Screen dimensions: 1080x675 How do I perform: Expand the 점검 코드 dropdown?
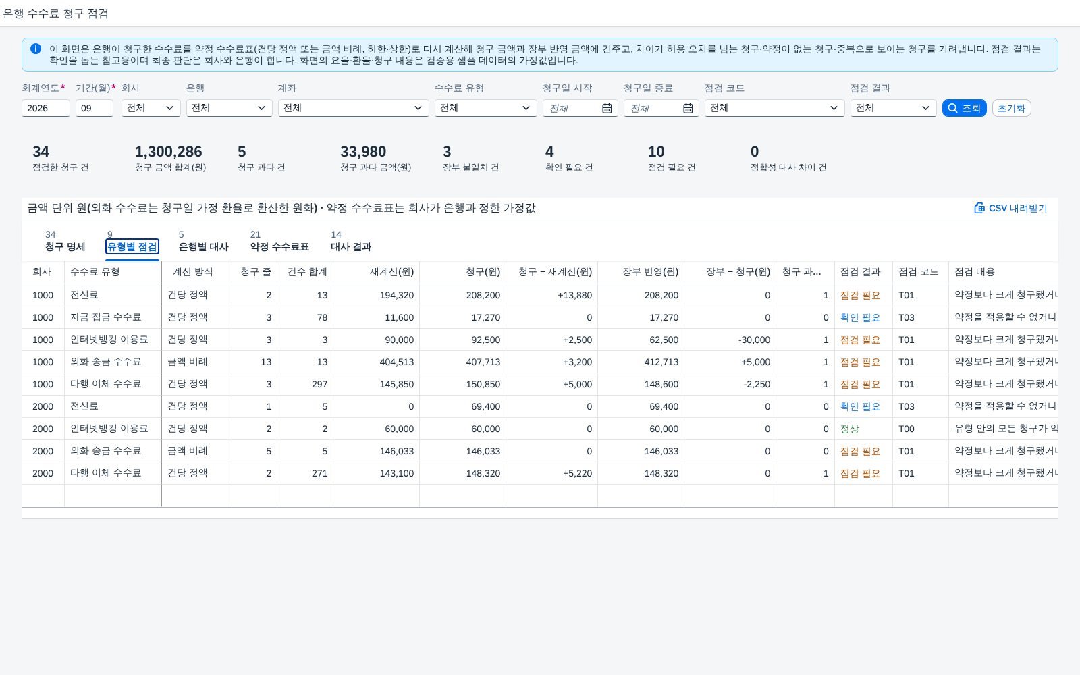click(775, 108)
